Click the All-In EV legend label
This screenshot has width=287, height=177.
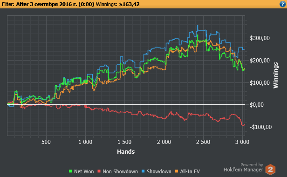[190, 171]
